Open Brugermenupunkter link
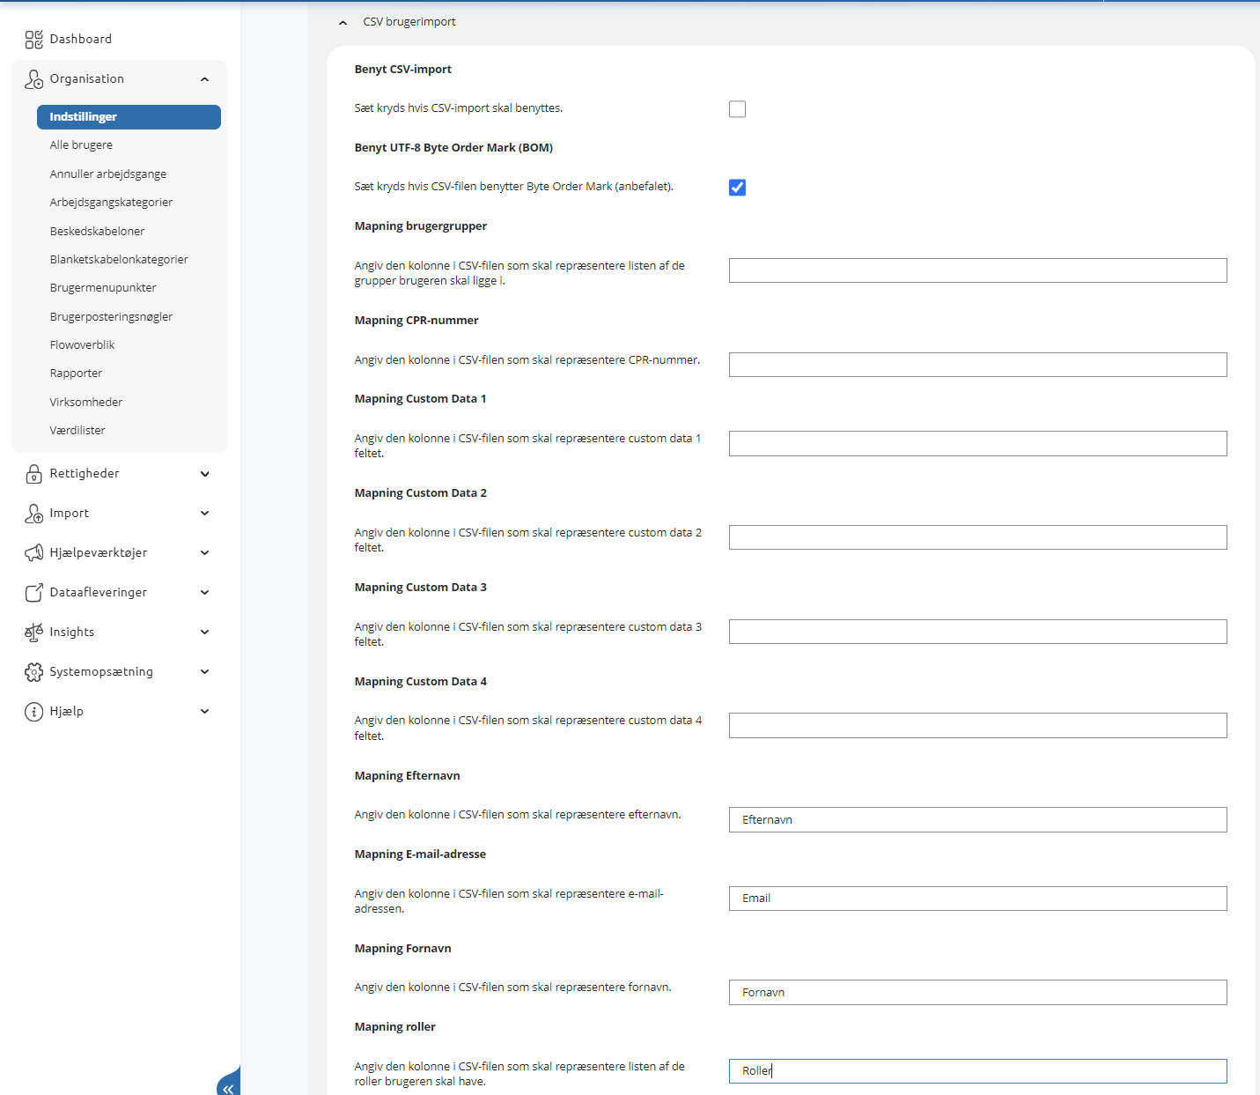Screen dimensions: 1260x1095 [103, 288]
